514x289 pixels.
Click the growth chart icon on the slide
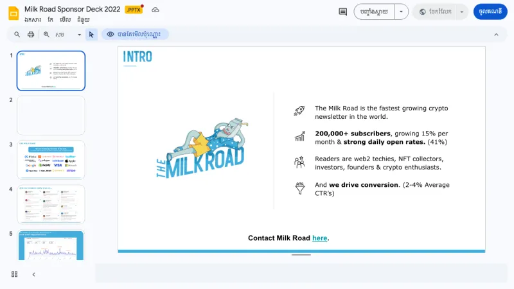pos(299,136)
